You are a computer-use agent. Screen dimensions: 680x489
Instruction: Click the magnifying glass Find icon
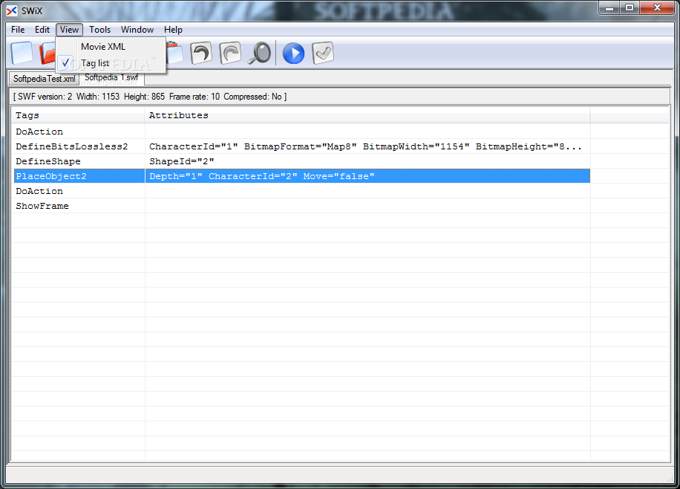[259, 54]
